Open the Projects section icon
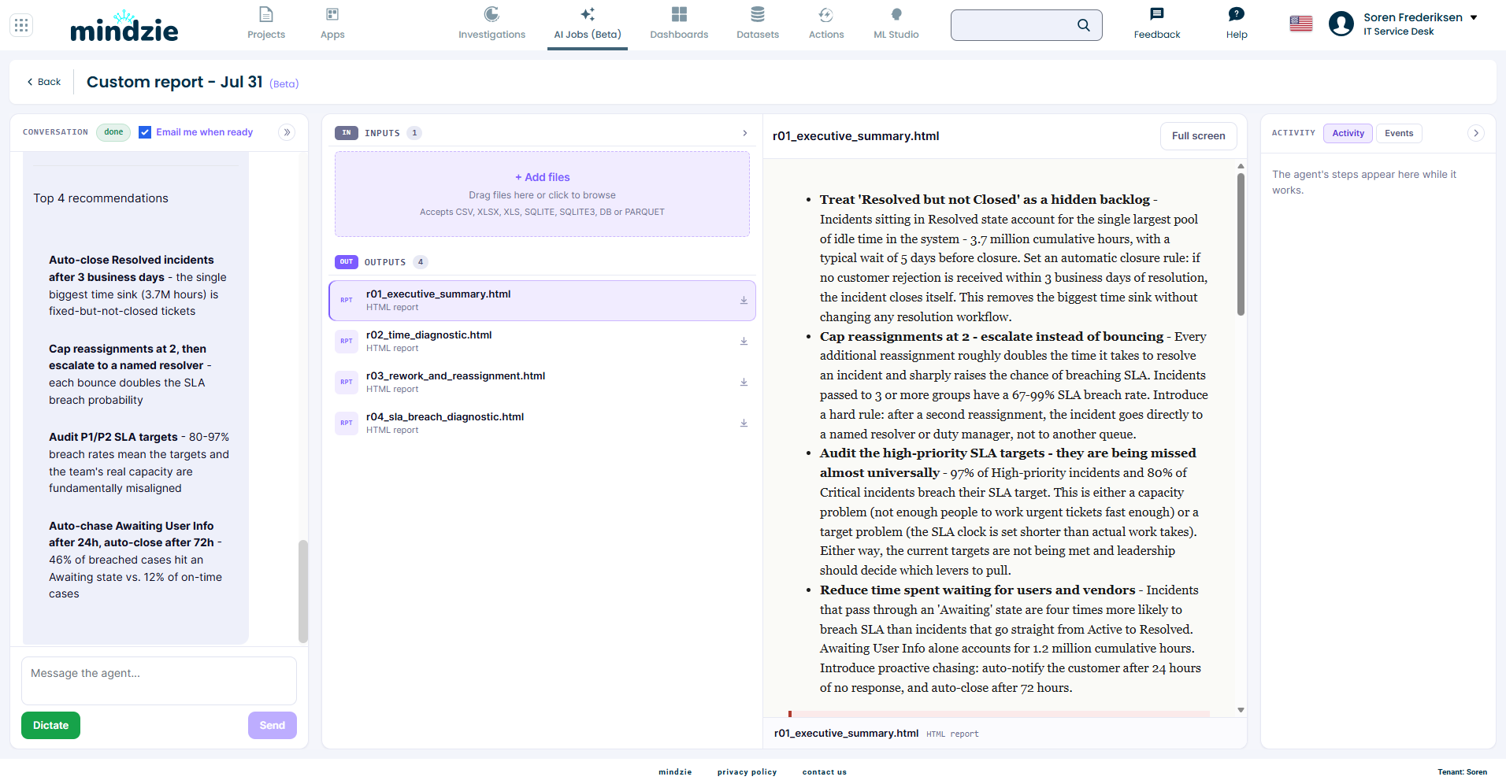The image size is (1506, 784). coord(266,14)
